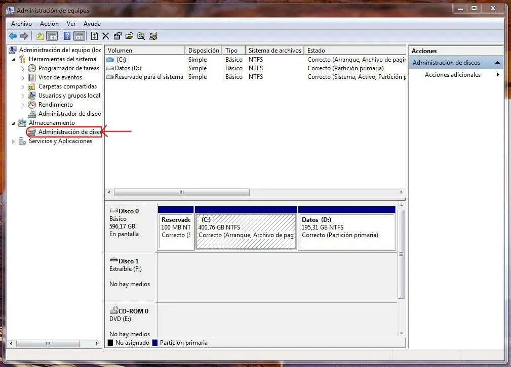
Task: Open the Acción menu
Action: [49, 24]
